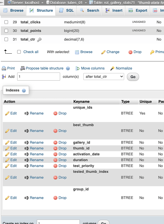Click the Move columns icon

78,68
